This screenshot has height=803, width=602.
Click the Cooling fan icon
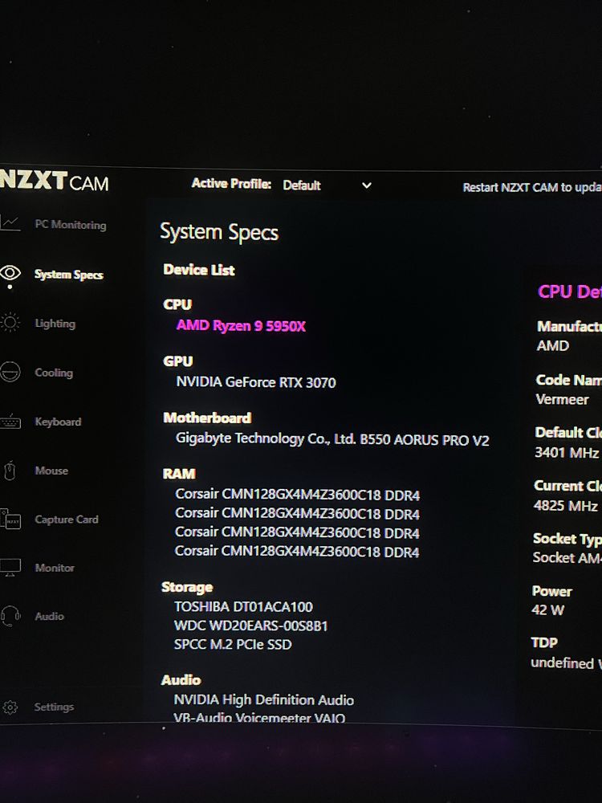click(x=10, y=372)
